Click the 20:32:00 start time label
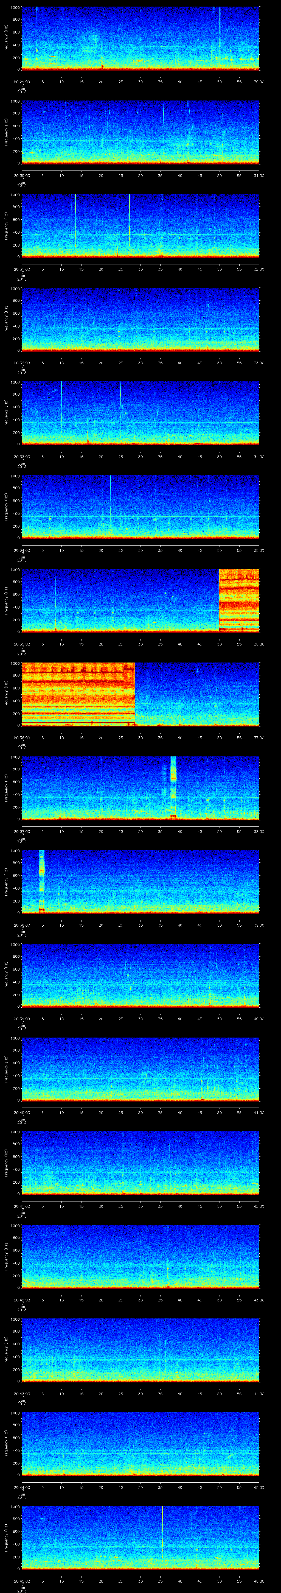This screenshot has width=281, height=1593. (22, 363)
